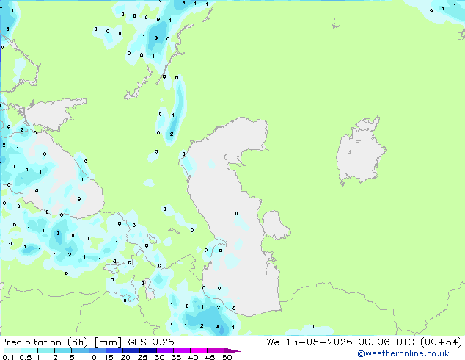Click the legend value '25'
465x360 pixels.
[142, 357]
